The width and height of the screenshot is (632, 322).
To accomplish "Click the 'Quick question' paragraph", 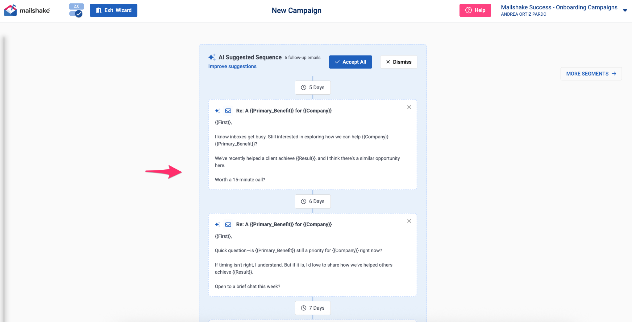I will pos(298,251).
